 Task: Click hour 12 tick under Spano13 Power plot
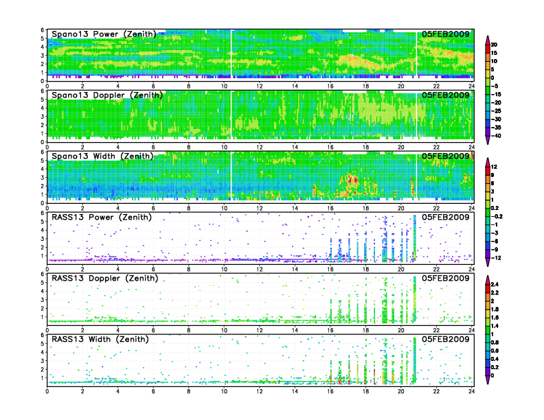260,86
